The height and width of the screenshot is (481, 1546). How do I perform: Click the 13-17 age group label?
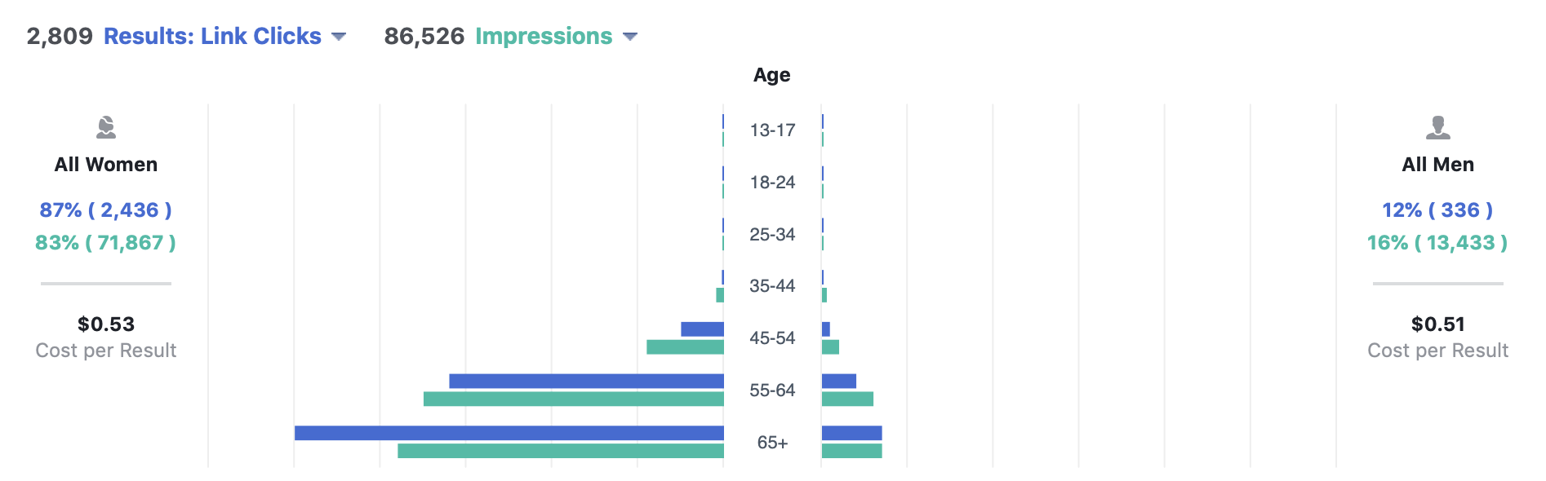click(x=772, y=130)
